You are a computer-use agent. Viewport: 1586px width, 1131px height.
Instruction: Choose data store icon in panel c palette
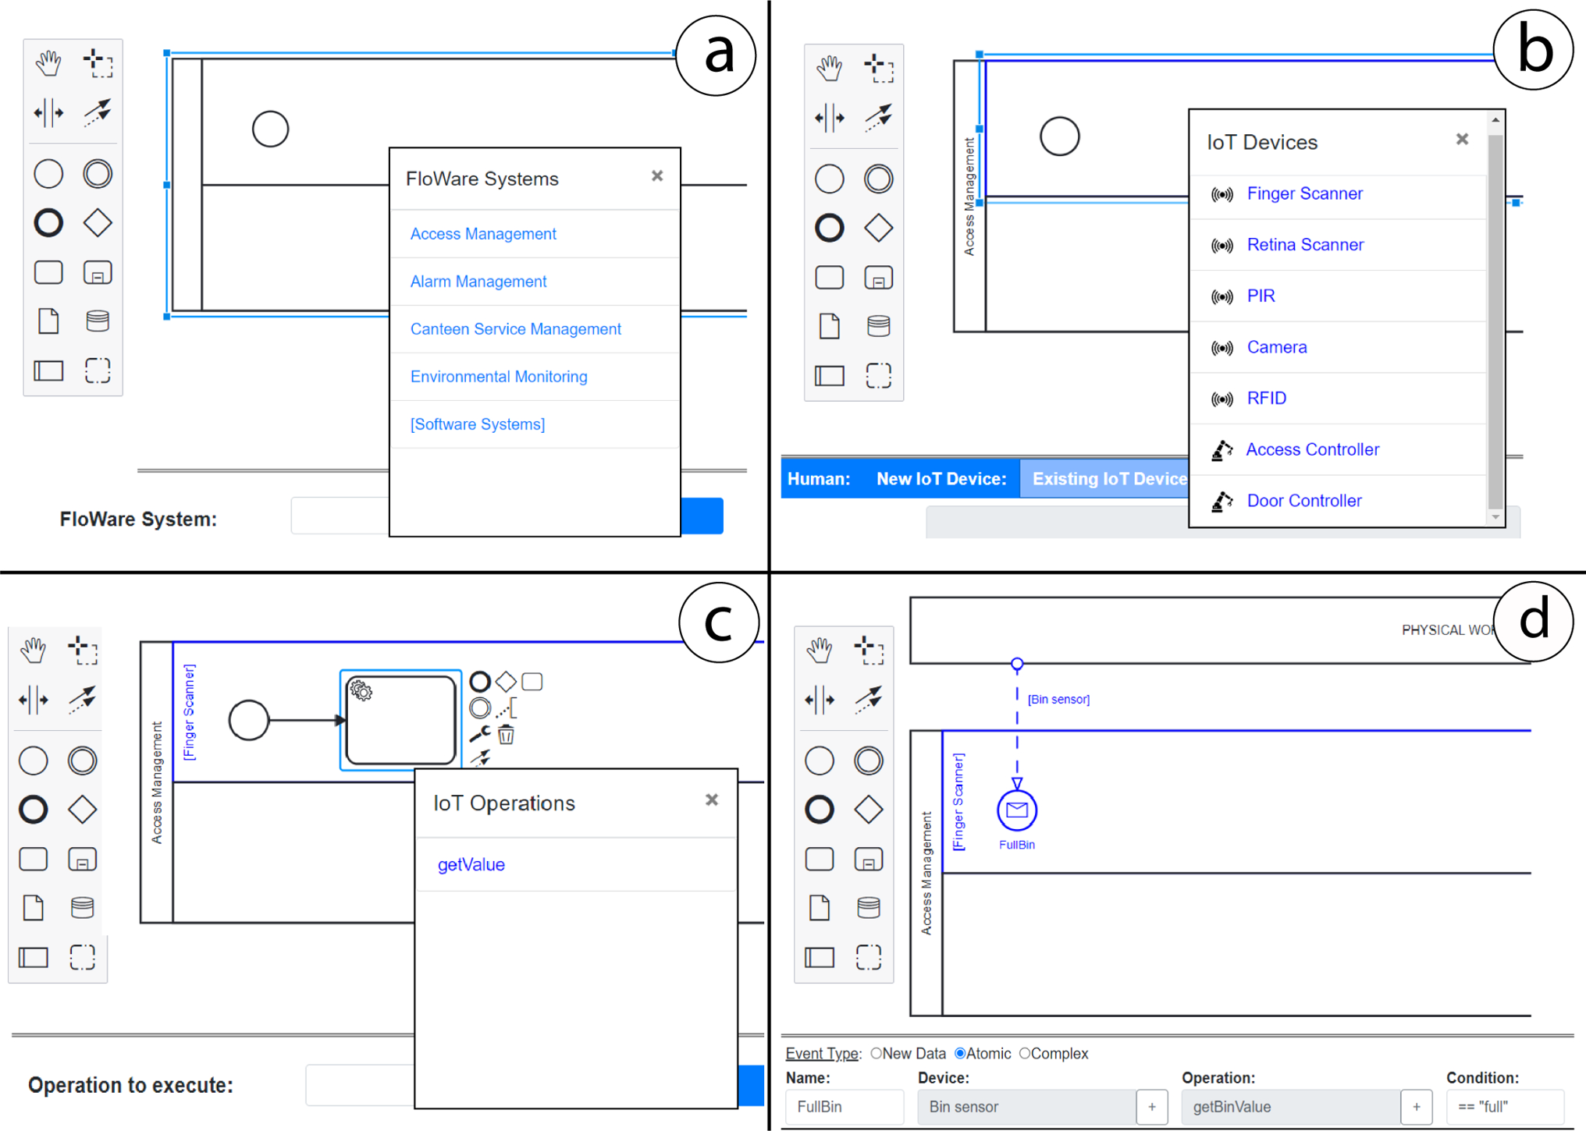82,907
